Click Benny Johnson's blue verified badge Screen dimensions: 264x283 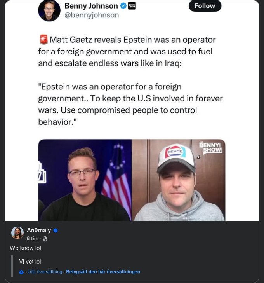[123, 6]
